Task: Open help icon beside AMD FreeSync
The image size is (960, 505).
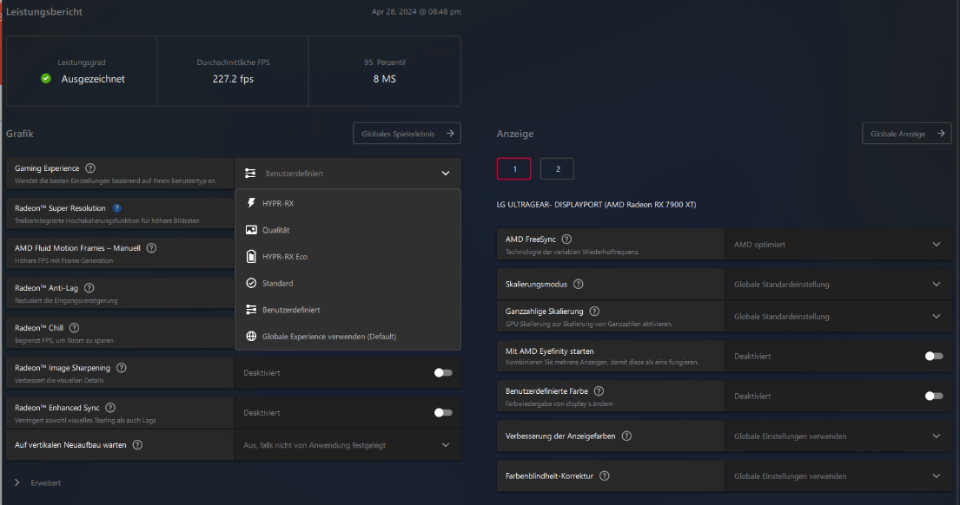Action: 566,239
